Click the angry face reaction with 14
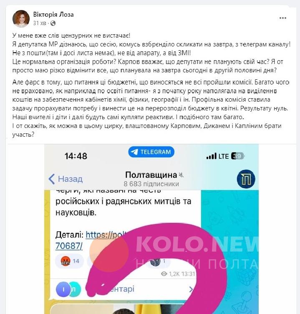Screen dimensions: 300x314 point(70,261)
